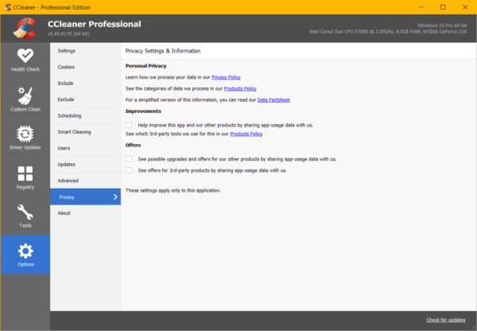The width and height of the screenshot is (477, 331).
Task: Click the CCleaner logo in header
Action: click(25, 28)
